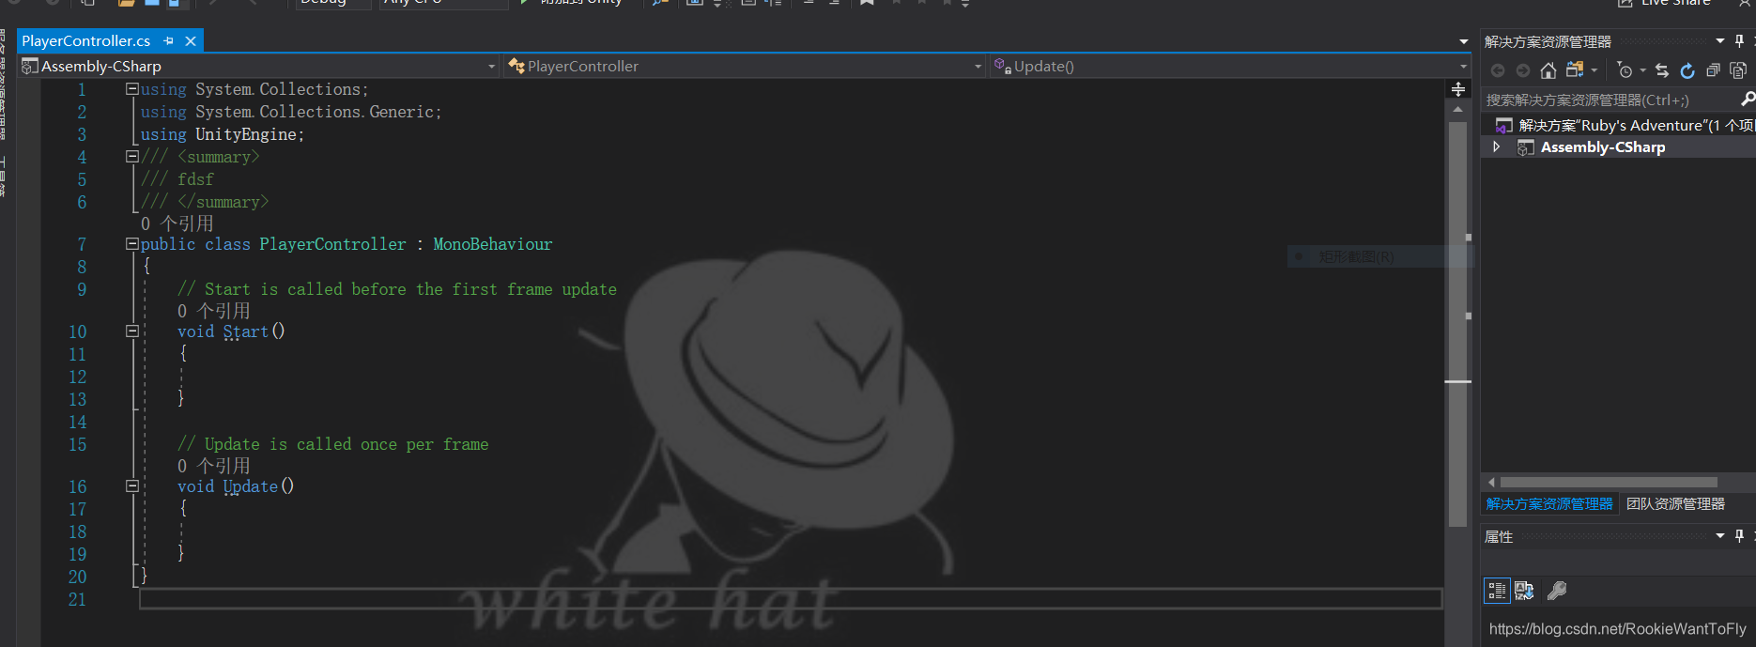The height and width of the screenshot is (647, 1756).
Task: Click the Forward arrow in Solution Explorer
Action: pyautogui.click(x=1522, y=70)
